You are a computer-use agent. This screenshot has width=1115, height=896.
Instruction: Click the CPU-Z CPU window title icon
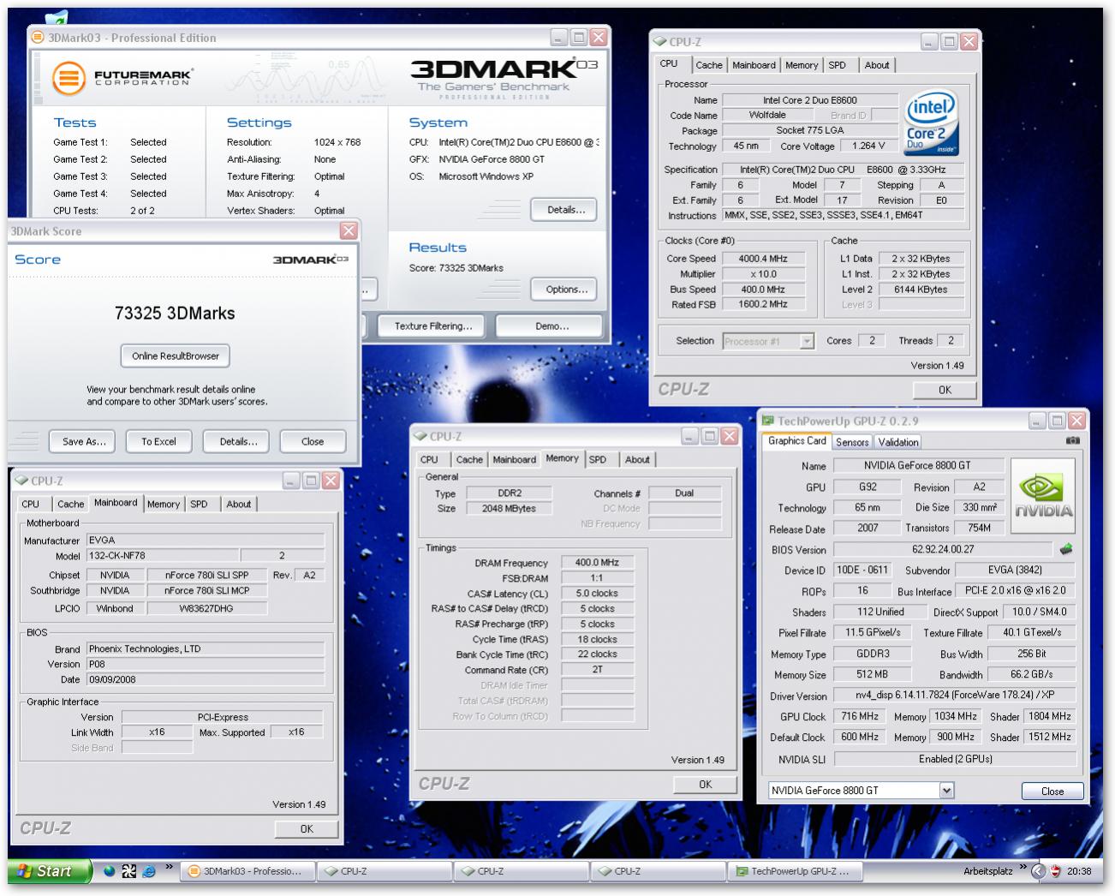tap(659, 41)
